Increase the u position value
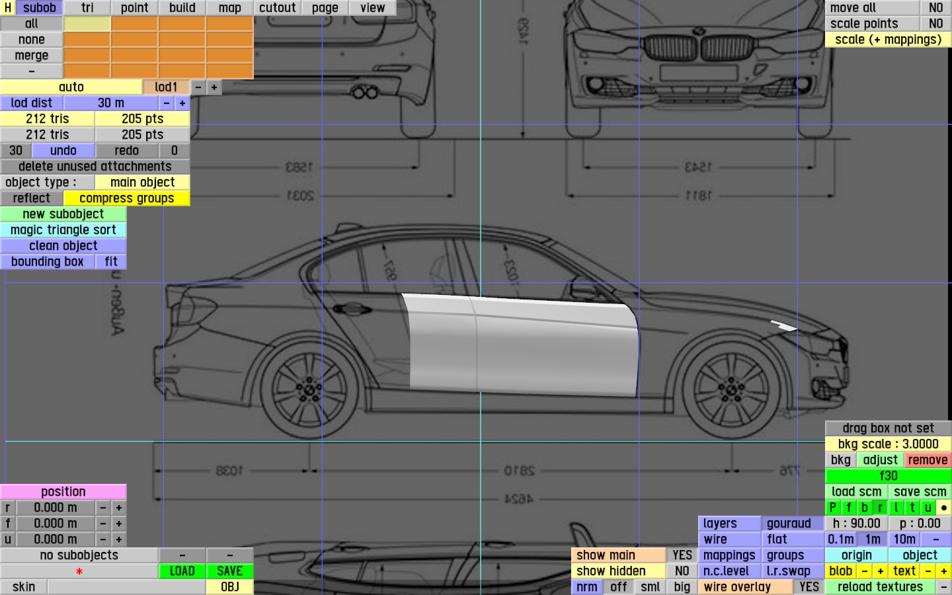 (x=119, y=539)
